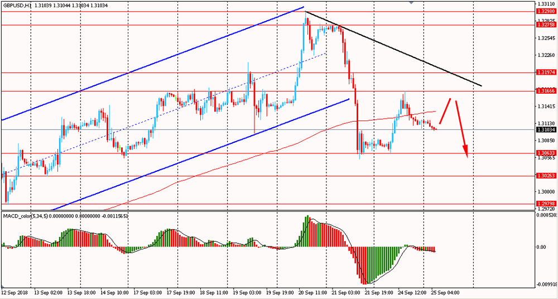Click the 20 Sep 11:00 time label
Screen dimensions: 558x299
coord(313,293)
